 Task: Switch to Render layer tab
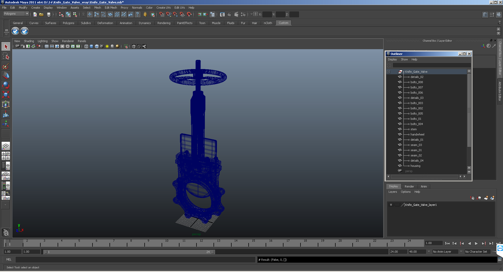409,186
